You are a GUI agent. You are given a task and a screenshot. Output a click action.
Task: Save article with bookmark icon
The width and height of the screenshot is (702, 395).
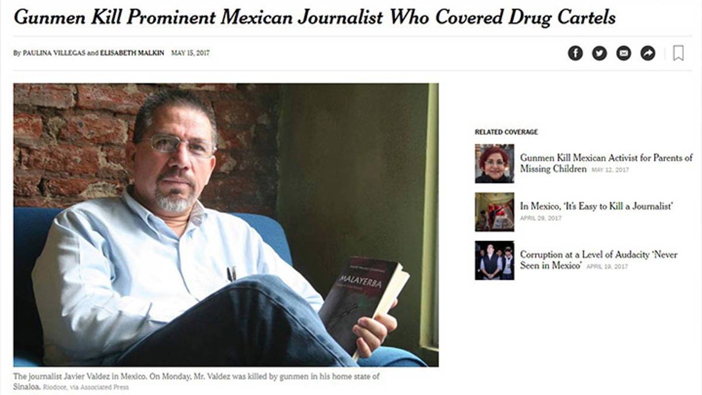[678, 53]
